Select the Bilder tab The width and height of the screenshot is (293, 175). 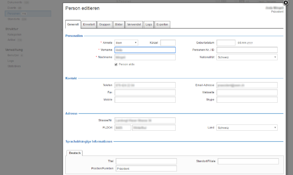click(x=119, y=24)
